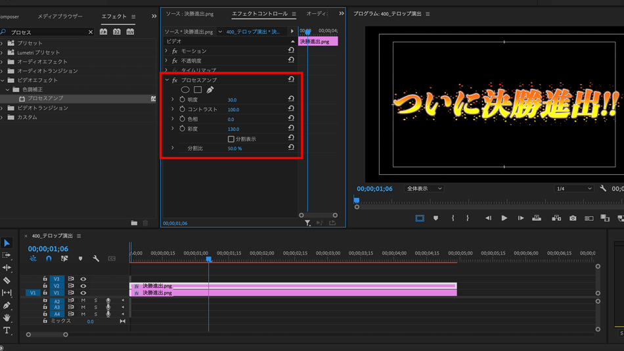The width and height of the screenshot is (624, 351).
Task: Select the Pen tool in the timeline toolbar
Action: click(7, 306)
